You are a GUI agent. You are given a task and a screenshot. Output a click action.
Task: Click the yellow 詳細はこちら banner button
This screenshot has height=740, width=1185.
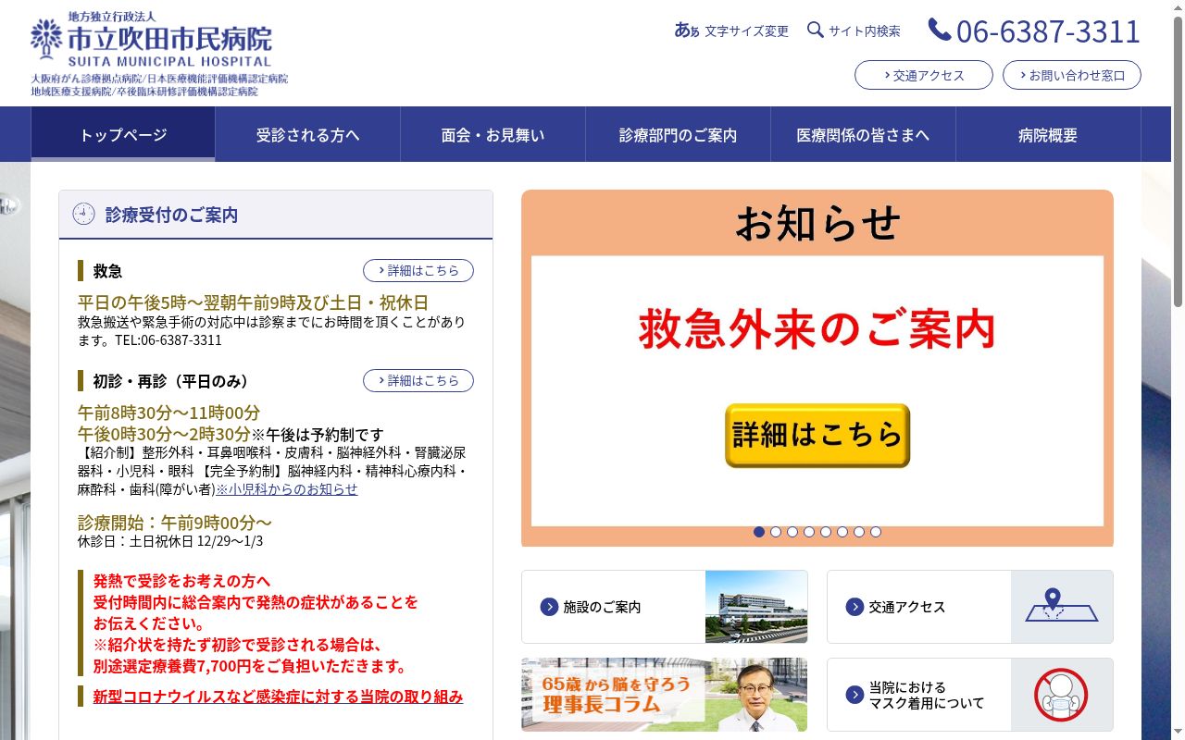817,435
